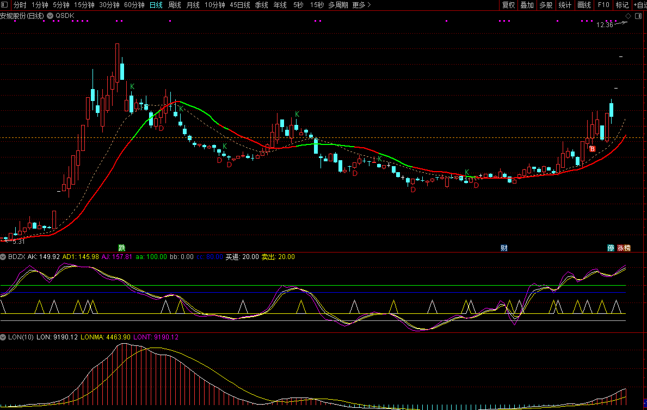Open the BDZX indicator dropdown arrow

tap(4, 257)
